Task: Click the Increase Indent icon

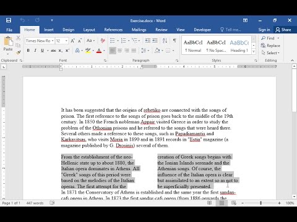Action: 155,41
